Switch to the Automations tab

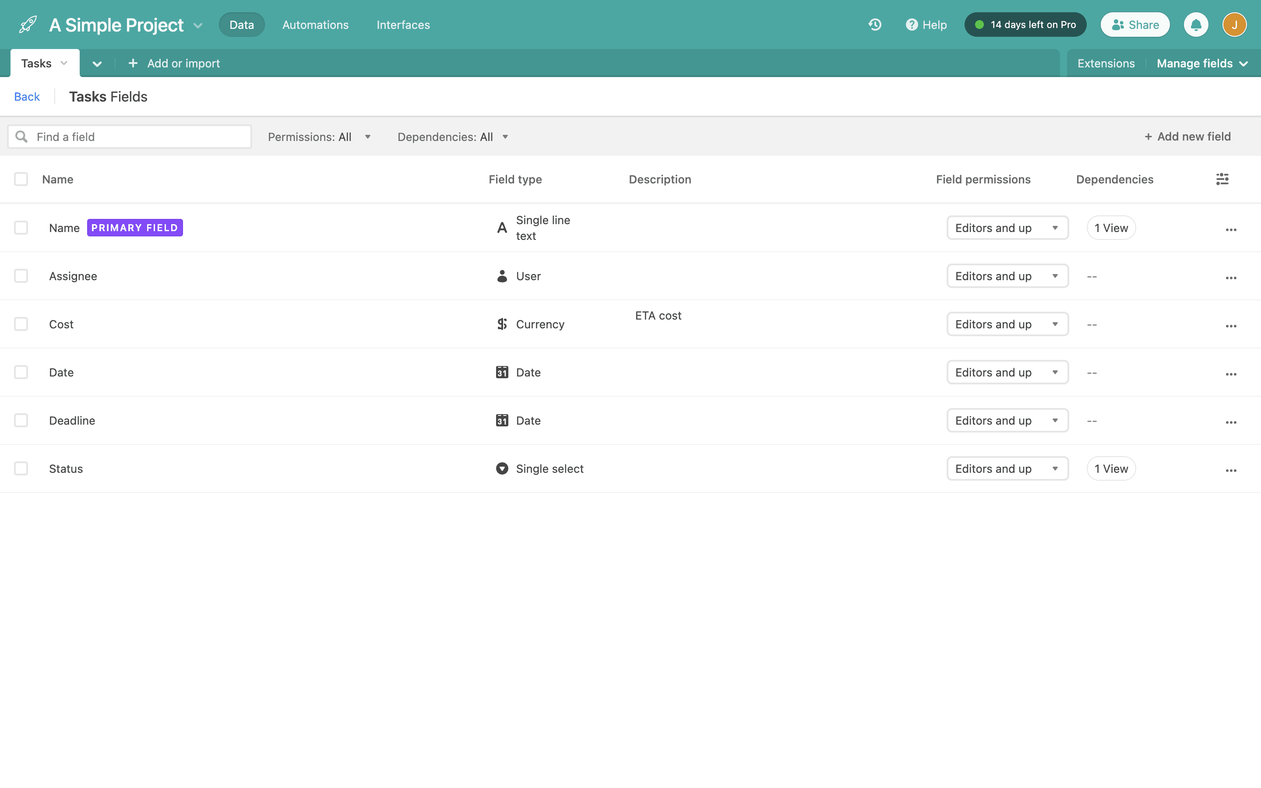click(x=315, y=25)
